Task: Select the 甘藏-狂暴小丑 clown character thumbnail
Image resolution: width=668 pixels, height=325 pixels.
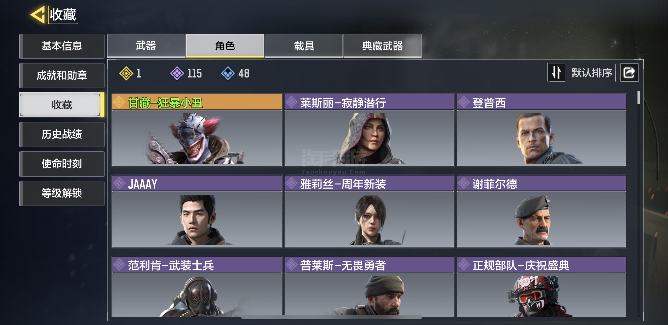Action: [197, 138]
